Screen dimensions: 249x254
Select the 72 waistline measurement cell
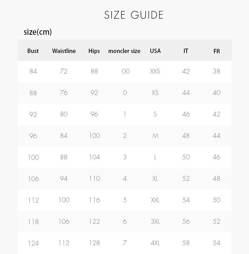click(64, 71)
